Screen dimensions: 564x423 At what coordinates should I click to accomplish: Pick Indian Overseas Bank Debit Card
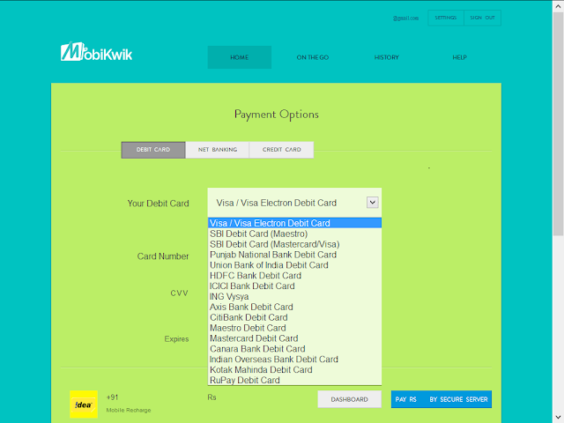click(x=294, y=359)
